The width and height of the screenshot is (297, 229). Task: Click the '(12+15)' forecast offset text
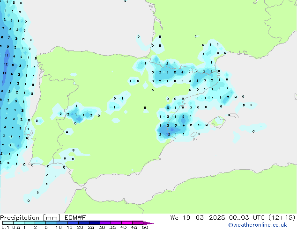pos(282,218)
